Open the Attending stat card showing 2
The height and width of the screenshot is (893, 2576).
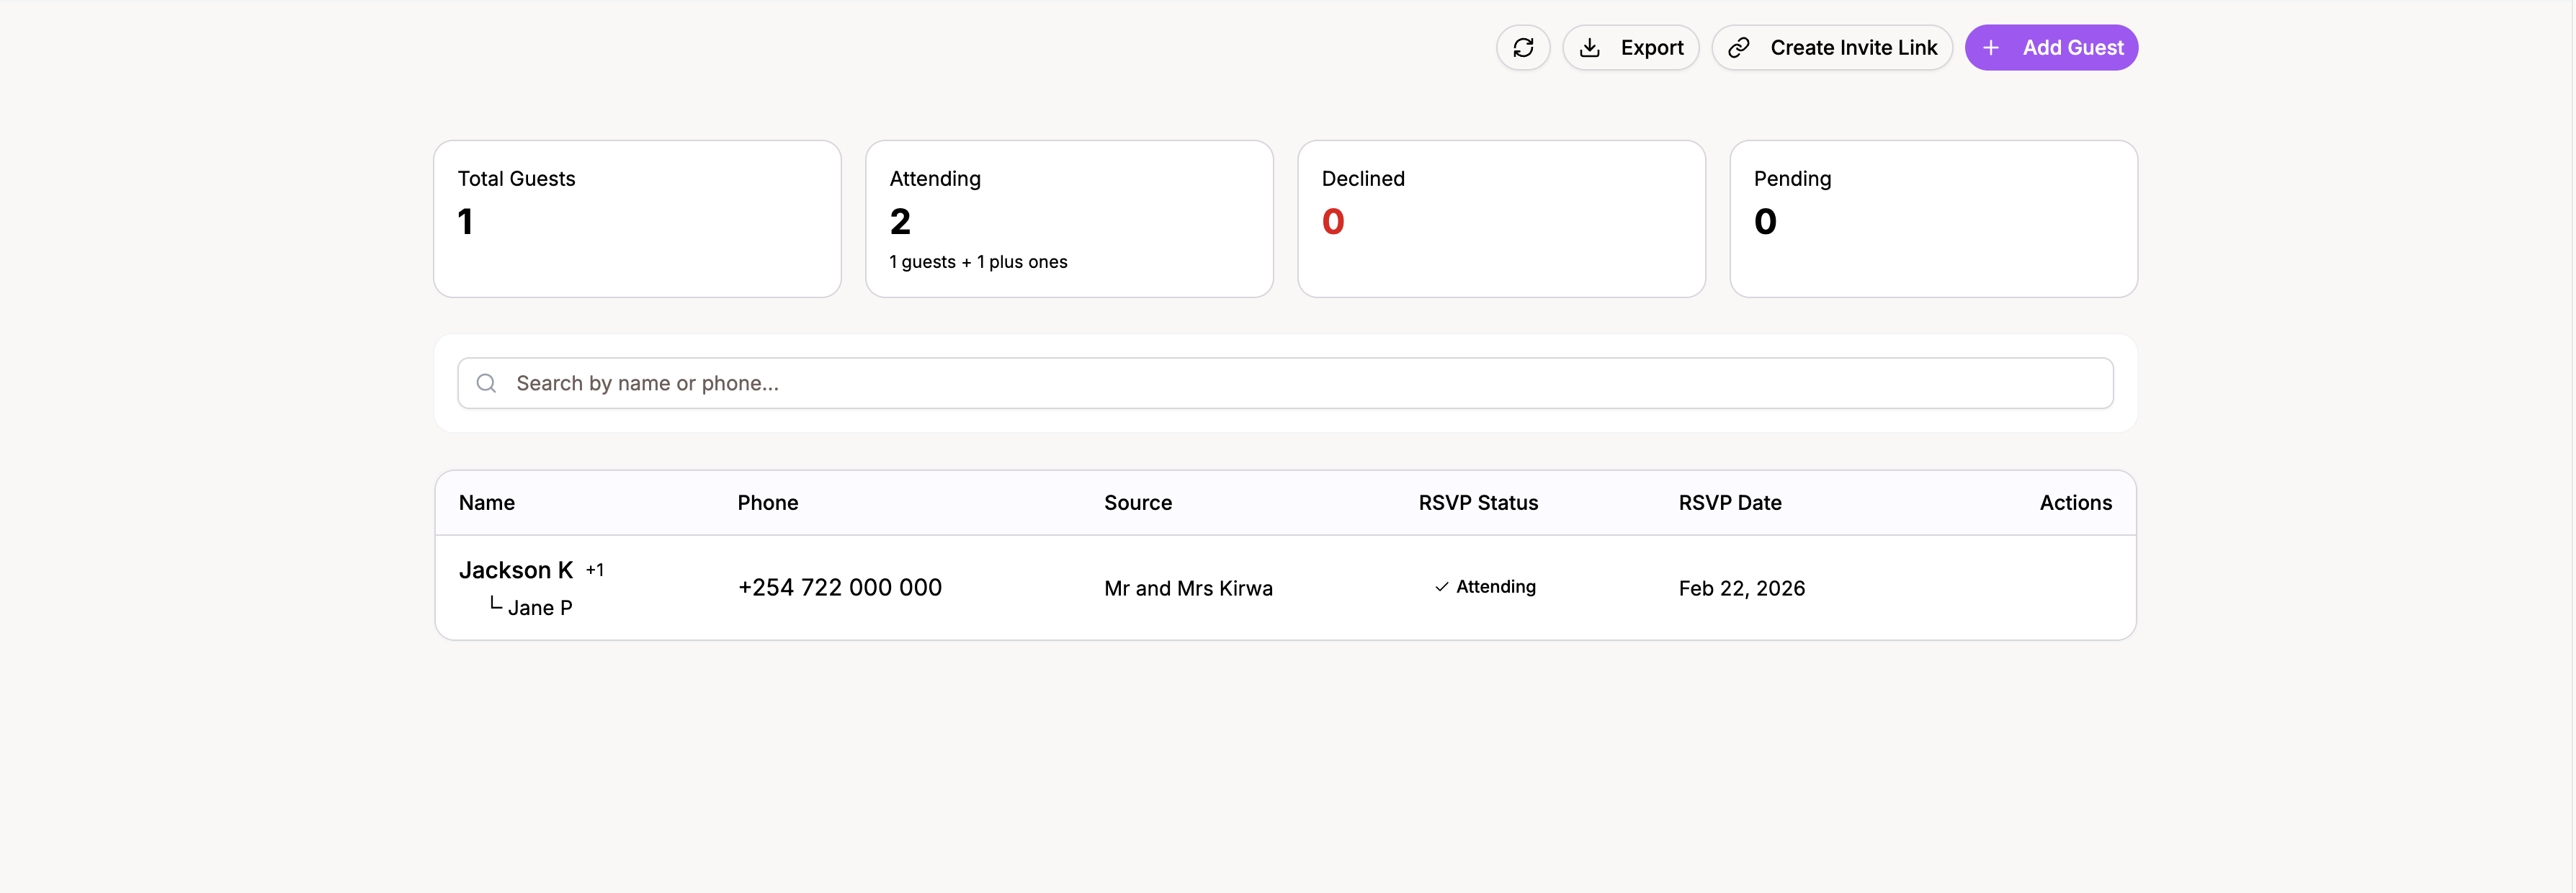(1069, 219)
